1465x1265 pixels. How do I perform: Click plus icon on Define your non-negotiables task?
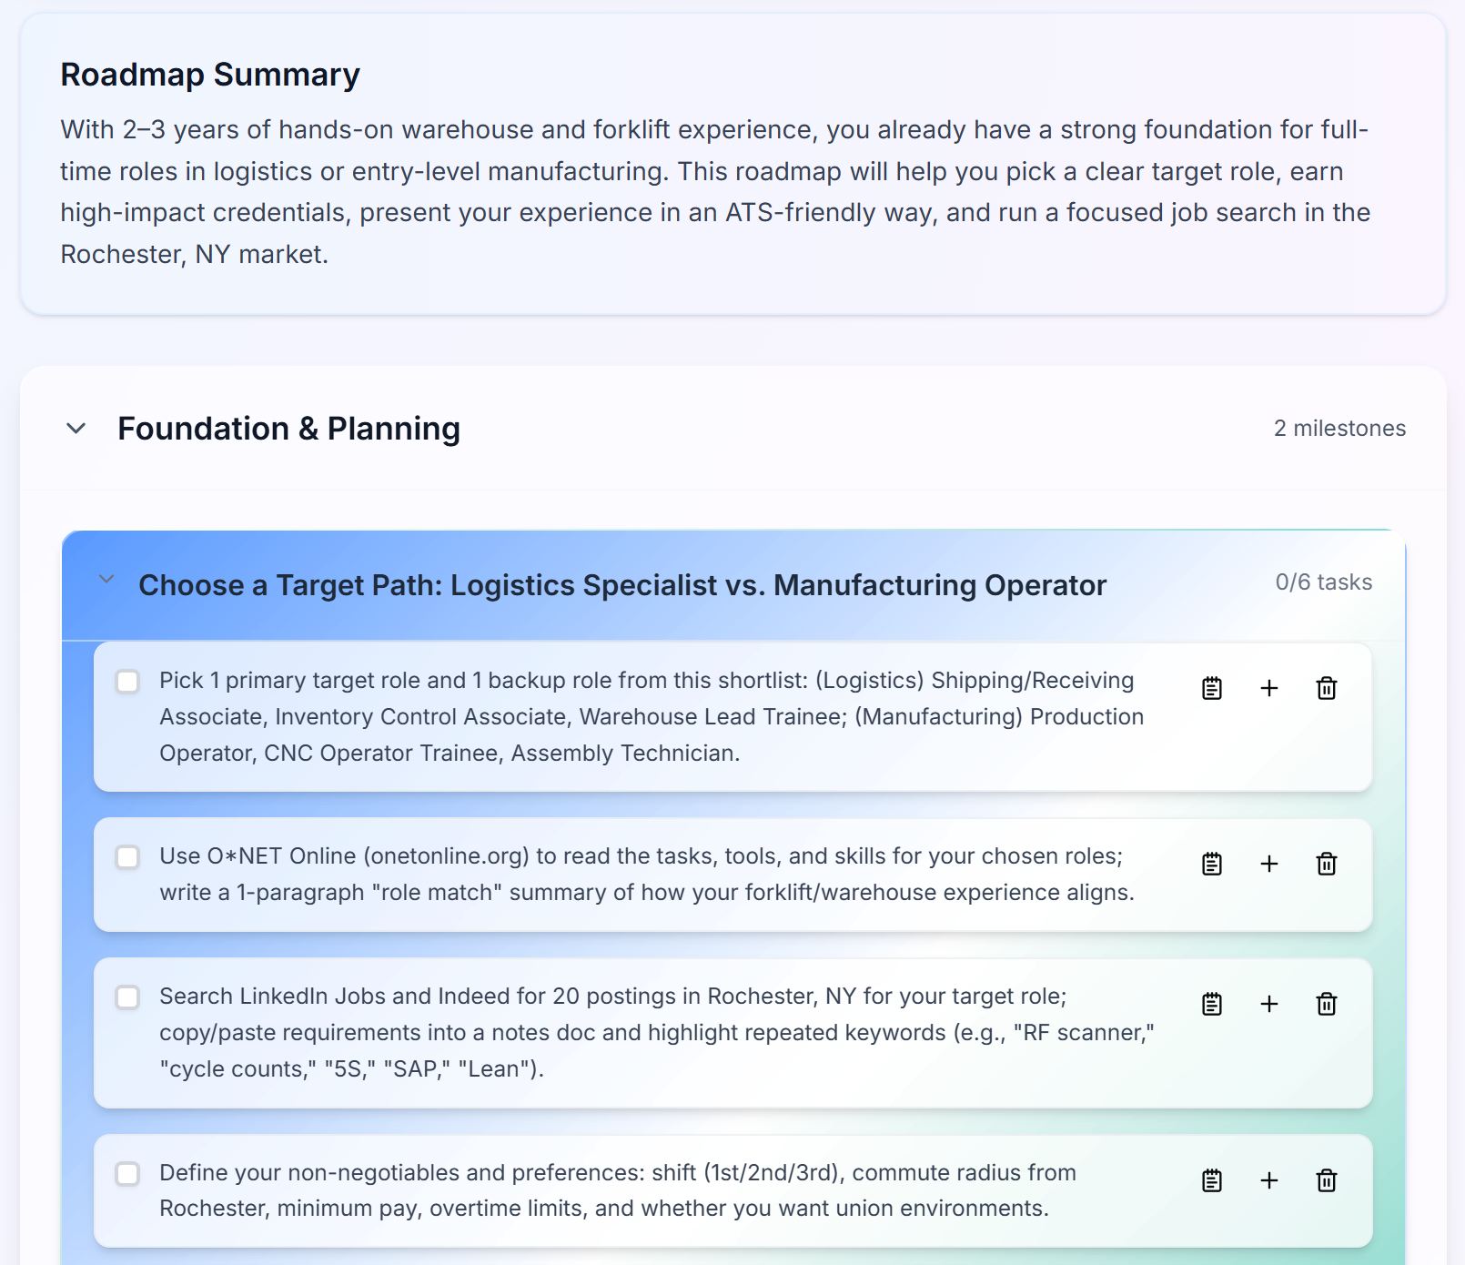[x=1269, y=1180]
